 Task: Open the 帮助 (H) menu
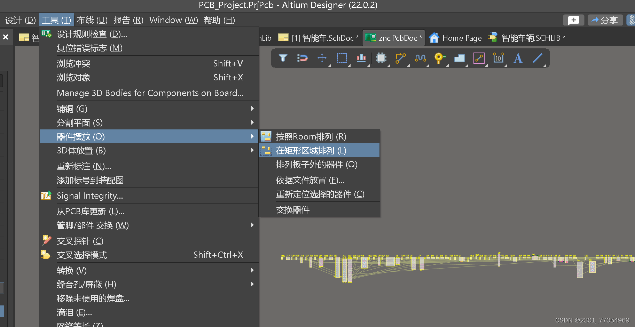tap(219, 20)
